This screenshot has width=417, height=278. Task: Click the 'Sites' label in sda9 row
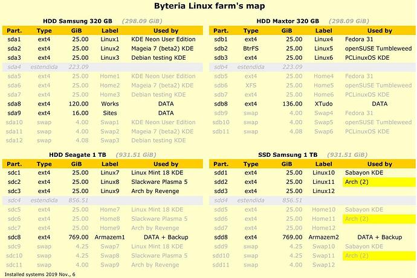click(110, 113)
